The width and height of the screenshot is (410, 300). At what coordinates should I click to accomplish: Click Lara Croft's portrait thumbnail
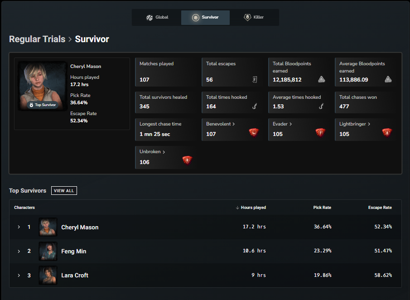pyautogui.click(x=48, y=275)
